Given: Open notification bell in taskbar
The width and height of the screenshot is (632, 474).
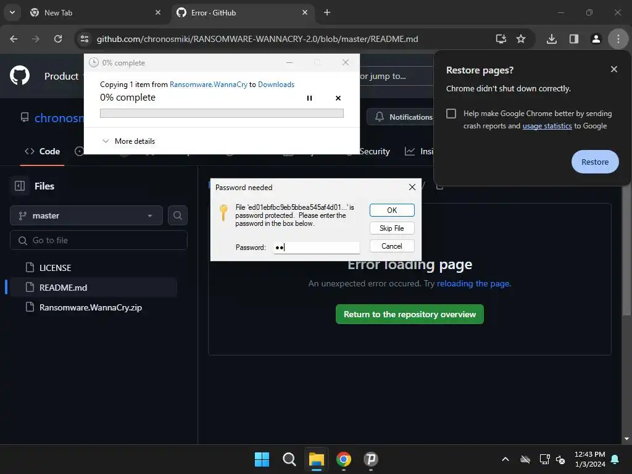Looking at the screenshot, I should point(615,459).
